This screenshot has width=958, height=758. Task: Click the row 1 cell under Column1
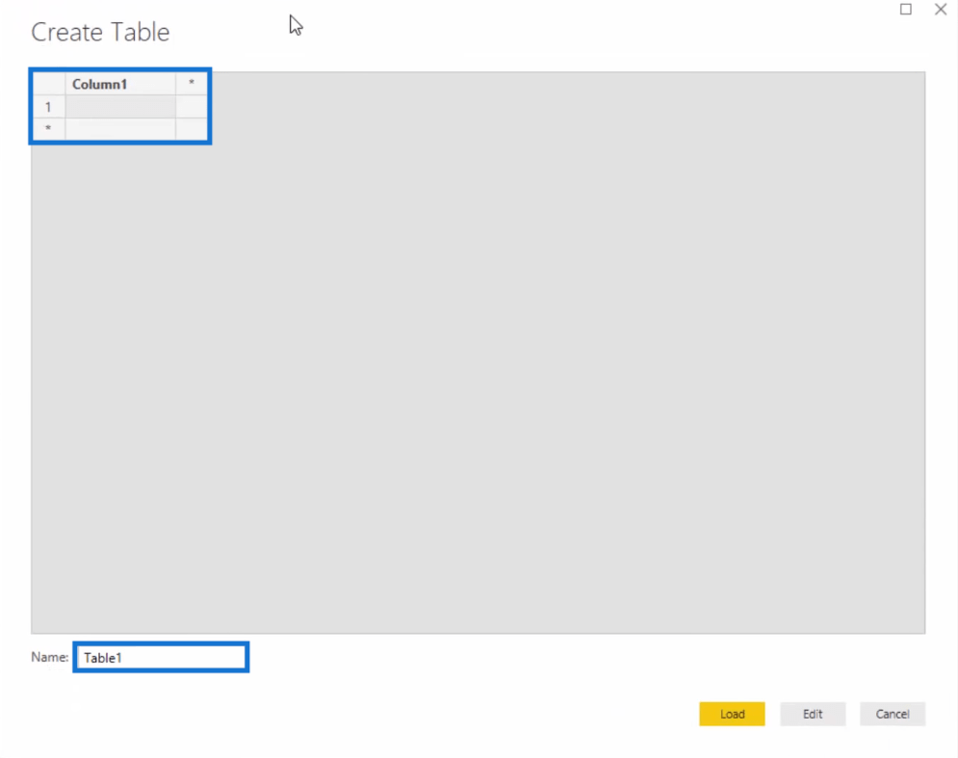120,107
